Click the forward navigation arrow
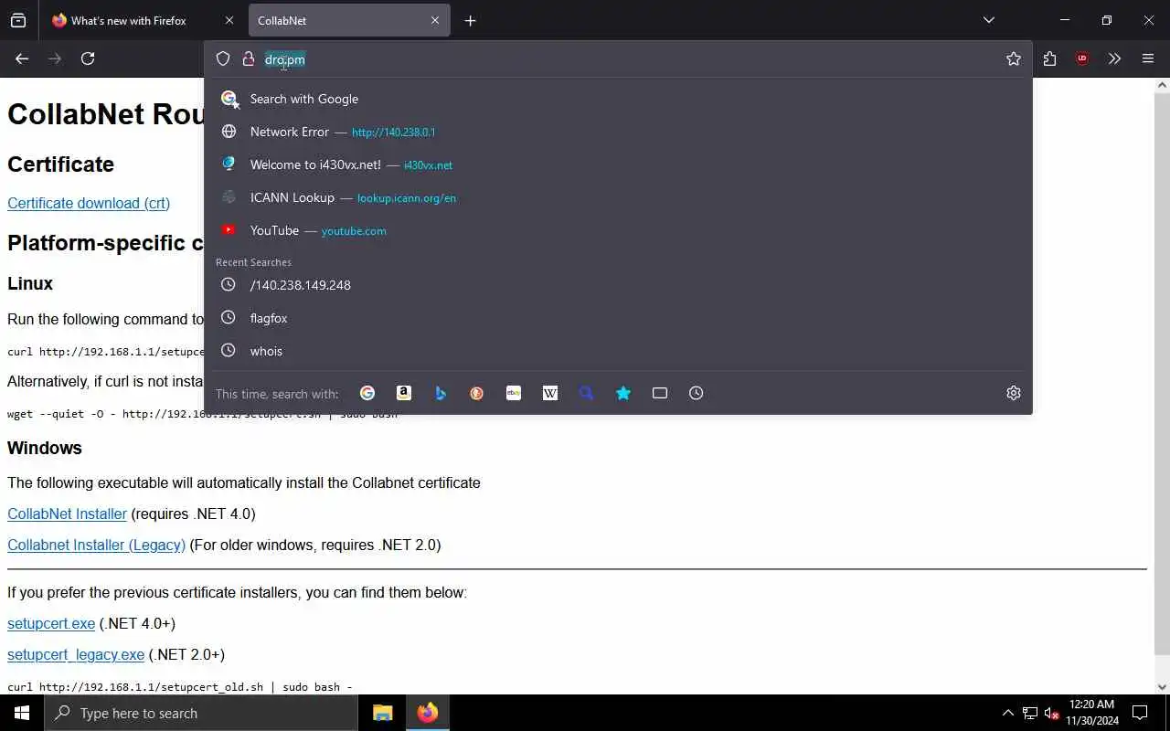Screen dimensions: 1170x731 tap(55, 58)
